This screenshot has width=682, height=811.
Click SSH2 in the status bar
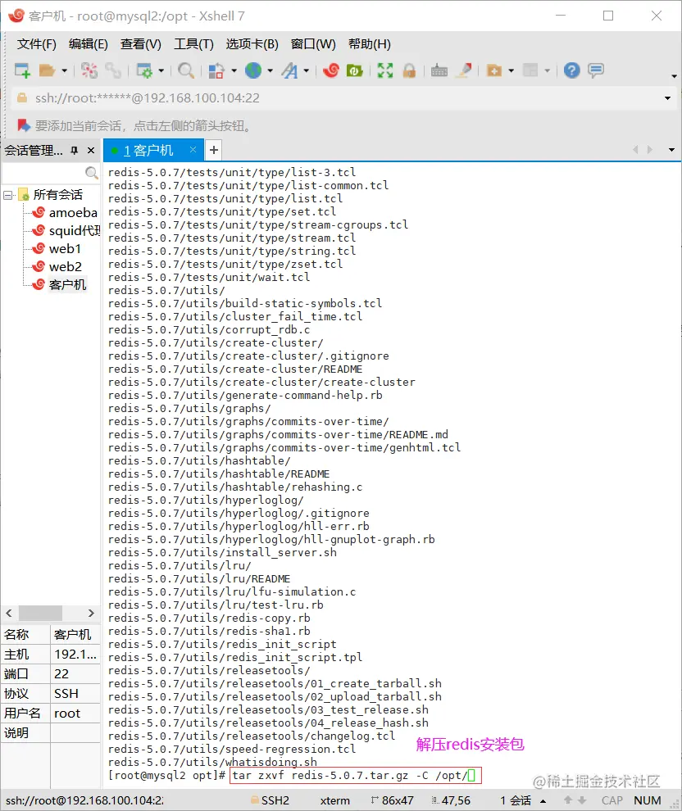[271, 800]
